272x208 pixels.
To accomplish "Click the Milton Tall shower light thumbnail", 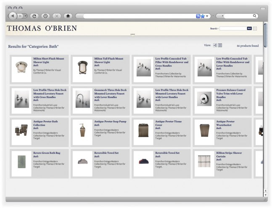I will coord(82,69).
